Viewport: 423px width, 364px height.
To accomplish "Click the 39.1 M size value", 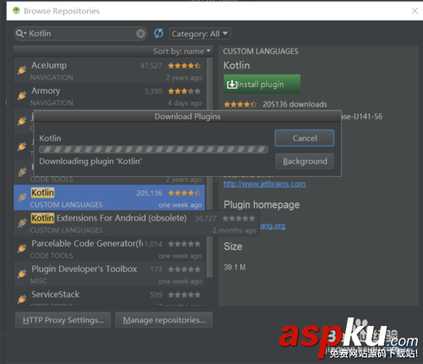I will point(234,267).
